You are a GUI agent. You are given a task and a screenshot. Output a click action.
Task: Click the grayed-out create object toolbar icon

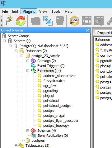coord(36,21)
